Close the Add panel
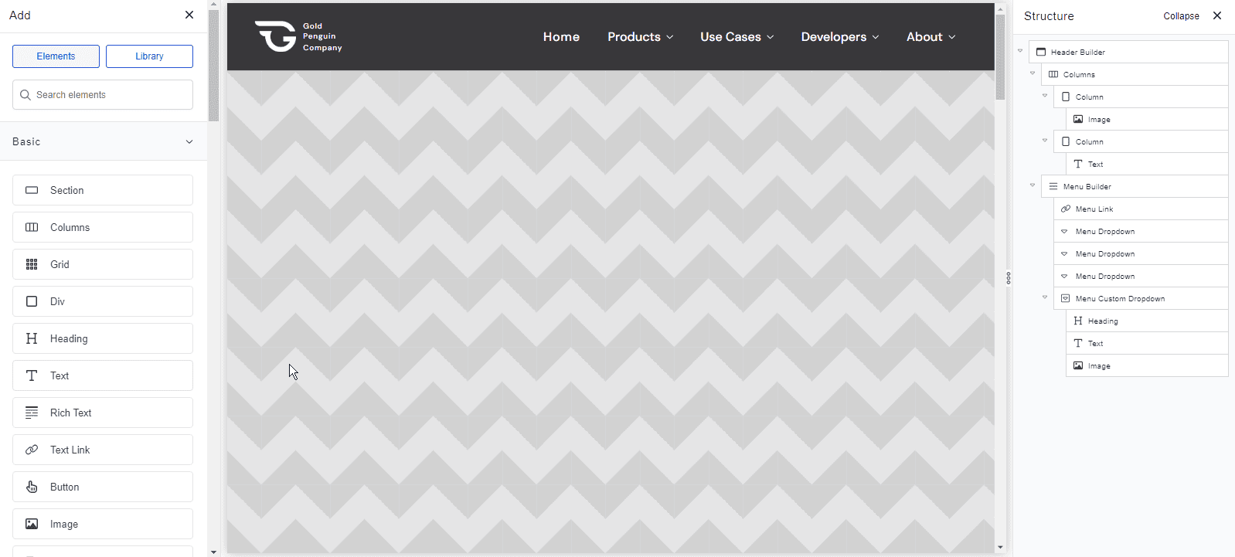This screenshot has height=557, width=1235. coord(189,15)
